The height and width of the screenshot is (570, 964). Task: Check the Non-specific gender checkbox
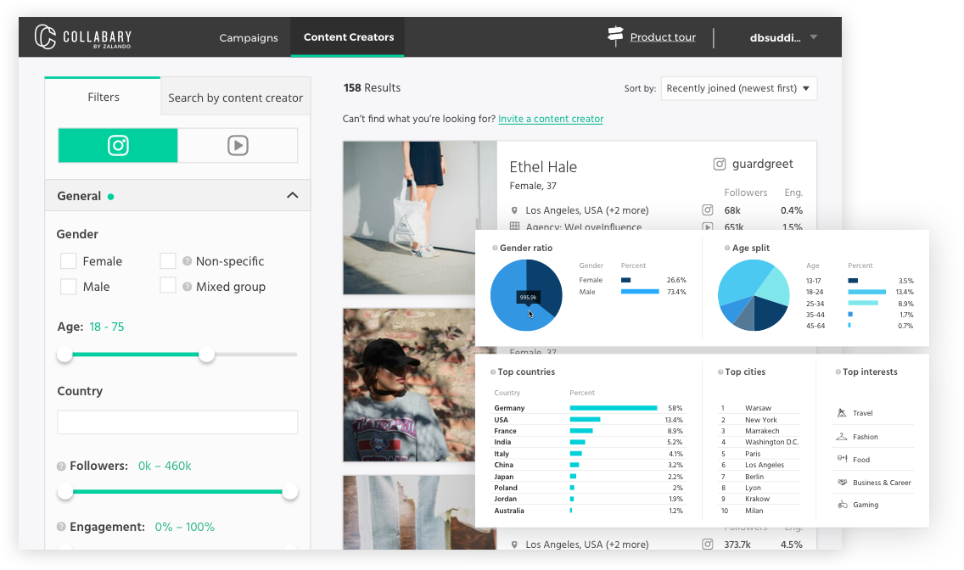pos(168,261)
